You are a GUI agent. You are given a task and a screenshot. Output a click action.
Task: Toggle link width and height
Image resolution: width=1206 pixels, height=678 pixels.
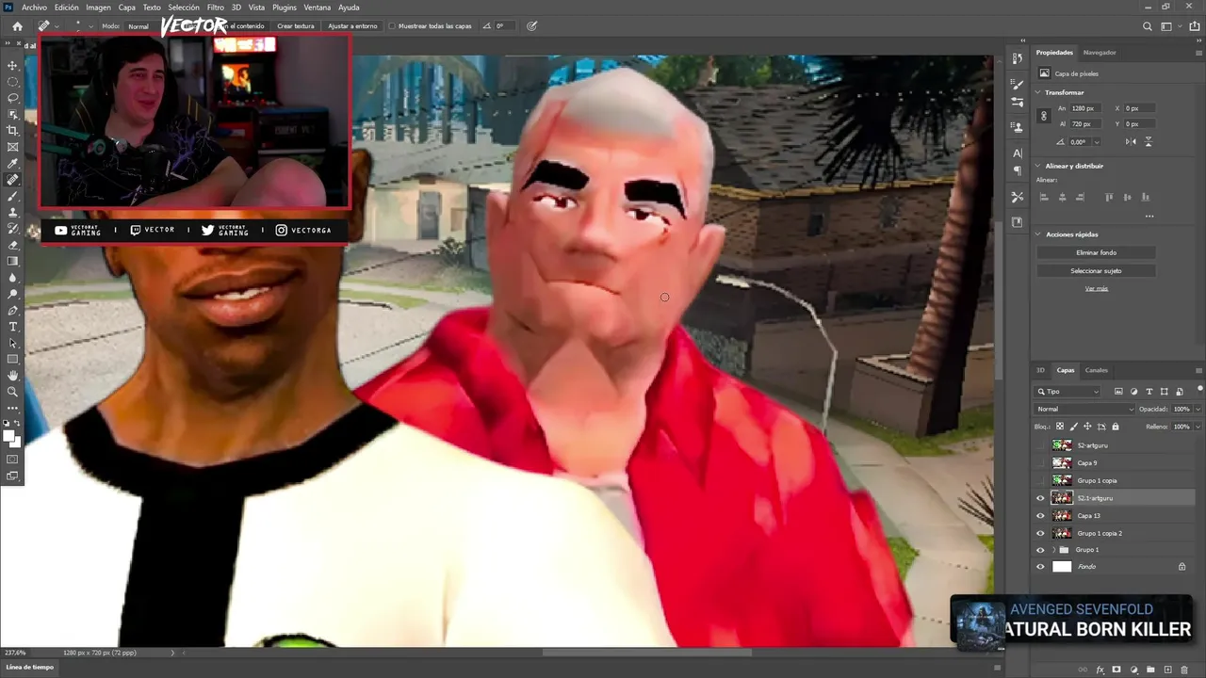click(1044, 116)
